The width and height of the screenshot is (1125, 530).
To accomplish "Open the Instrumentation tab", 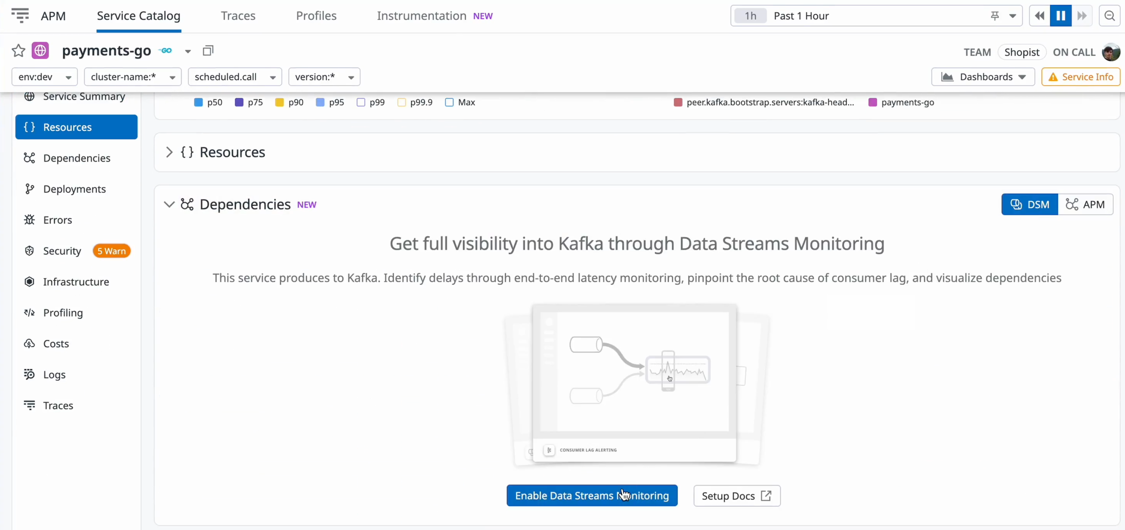I will (x=421, y=16).
